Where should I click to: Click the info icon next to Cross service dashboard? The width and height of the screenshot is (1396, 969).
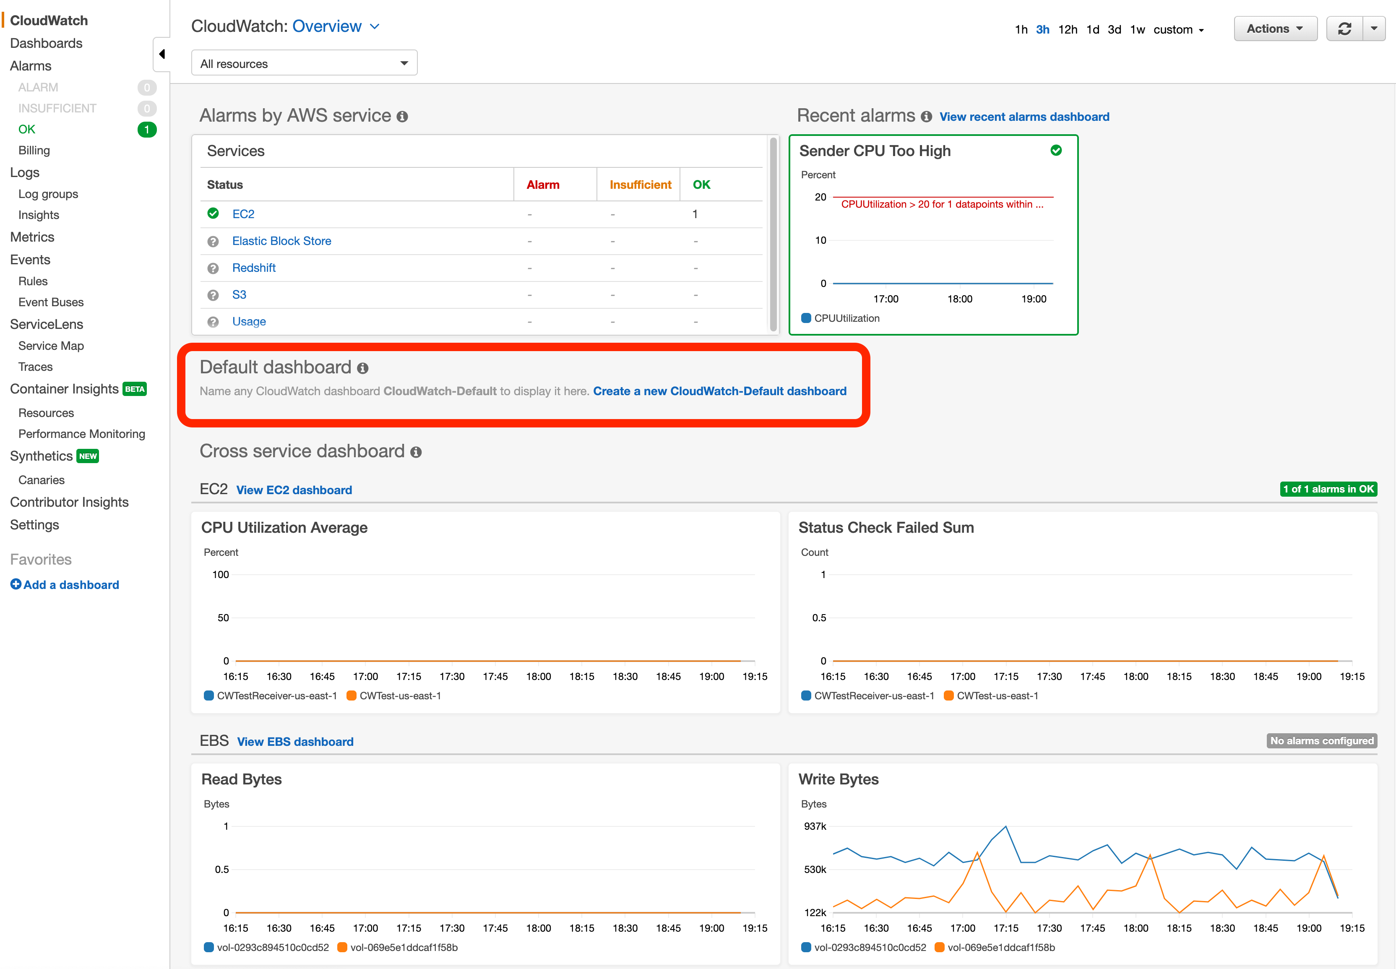coord(416,452)
